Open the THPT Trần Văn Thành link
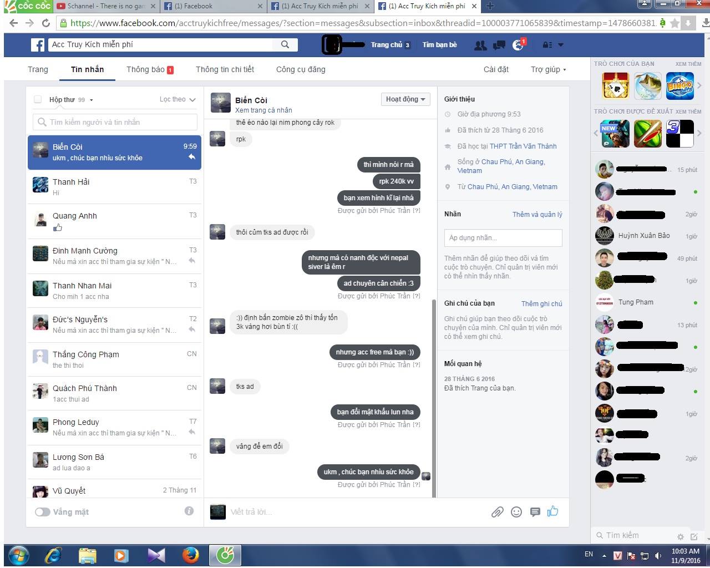Screen dimensions: 710x568 click(523, 146)
